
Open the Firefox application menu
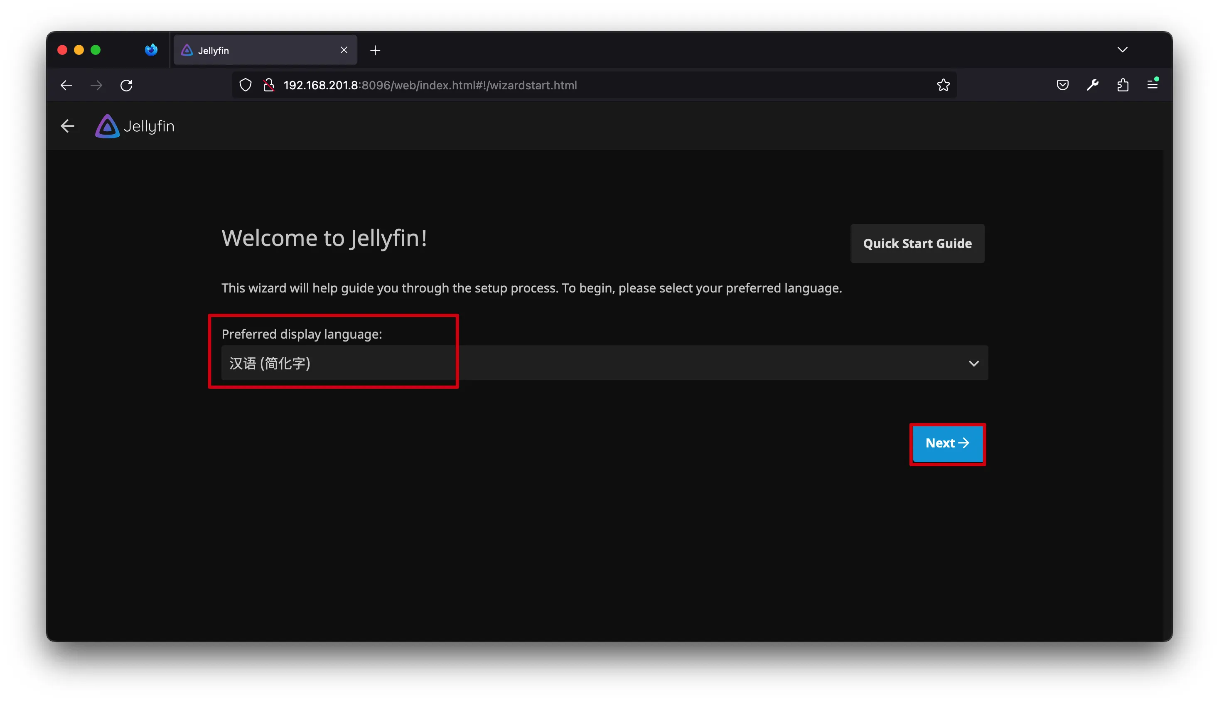click(1153, 84)
